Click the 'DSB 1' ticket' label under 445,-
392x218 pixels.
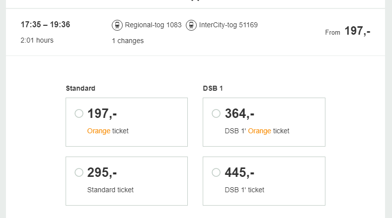pos(244,190)
